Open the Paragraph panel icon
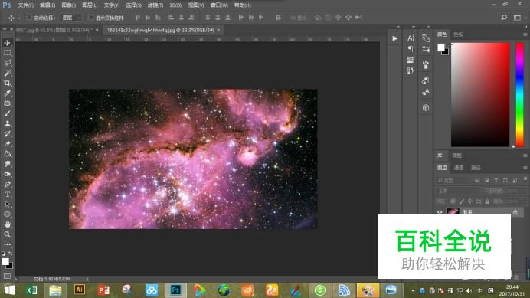This screenshot has height=298, width=530. [x=411, y=49]
